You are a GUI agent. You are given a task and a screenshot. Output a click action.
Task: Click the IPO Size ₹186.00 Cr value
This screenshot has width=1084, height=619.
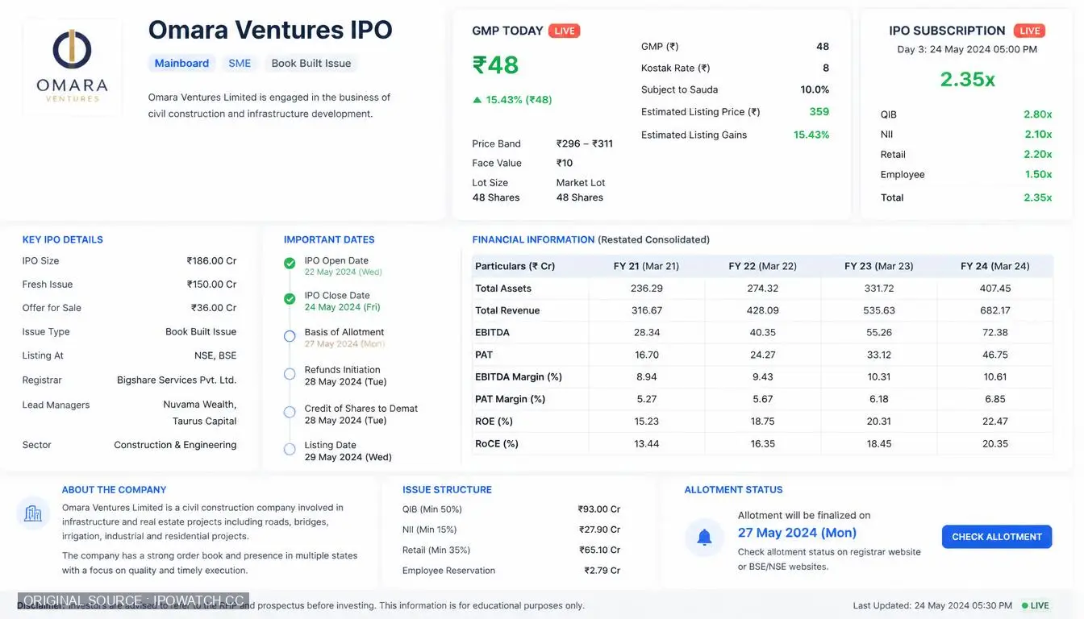click(x=211, y=261)
